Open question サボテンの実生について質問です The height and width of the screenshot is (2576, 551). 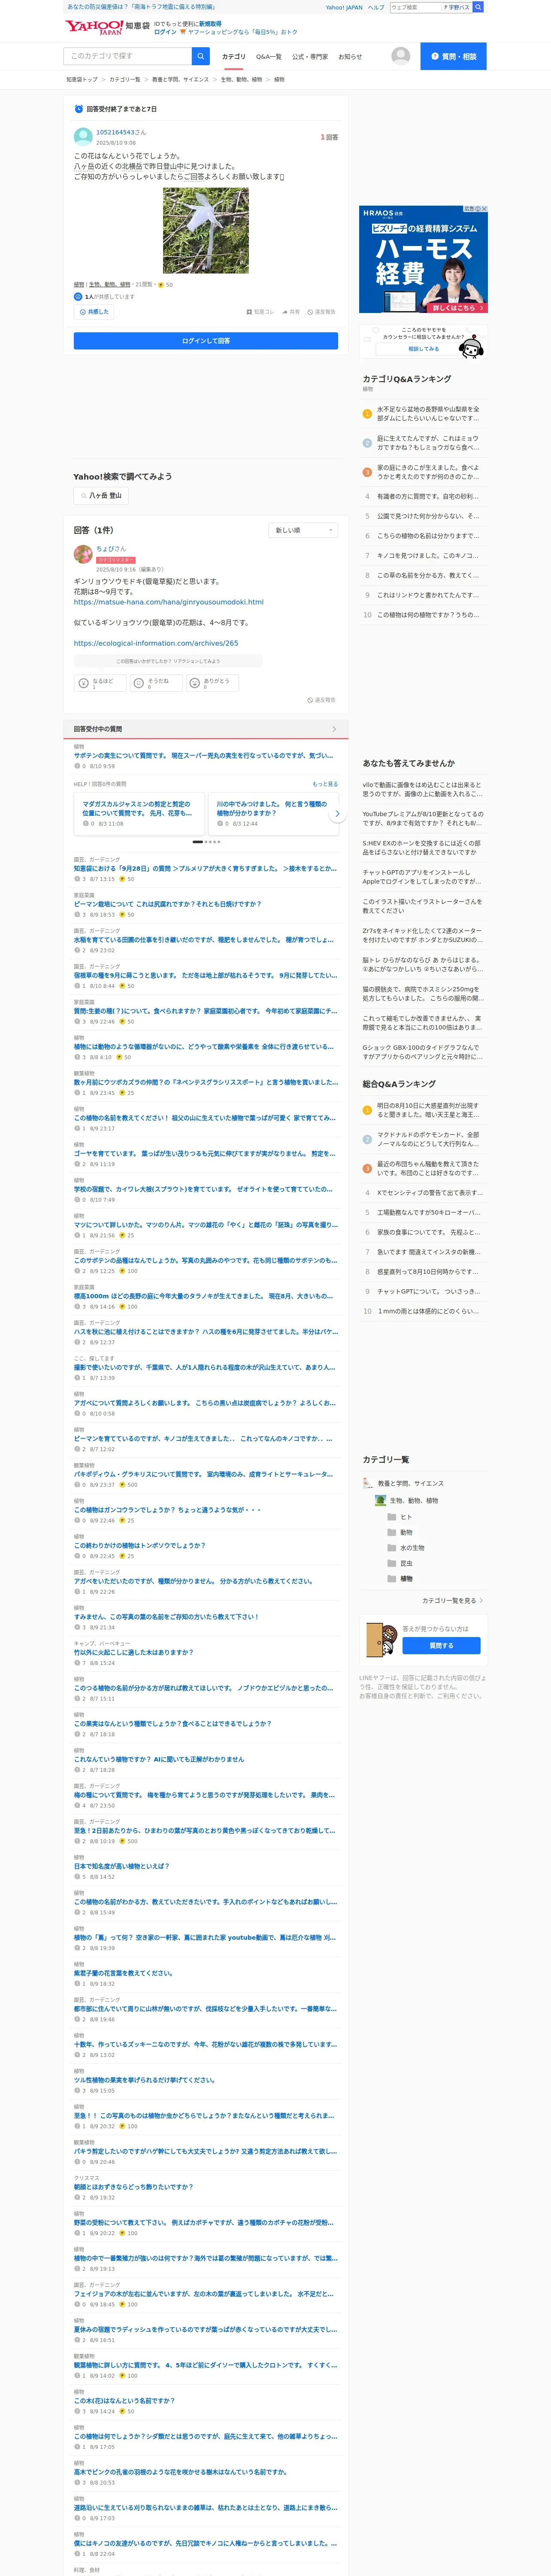pyautogui.click(x=203, y=756)
